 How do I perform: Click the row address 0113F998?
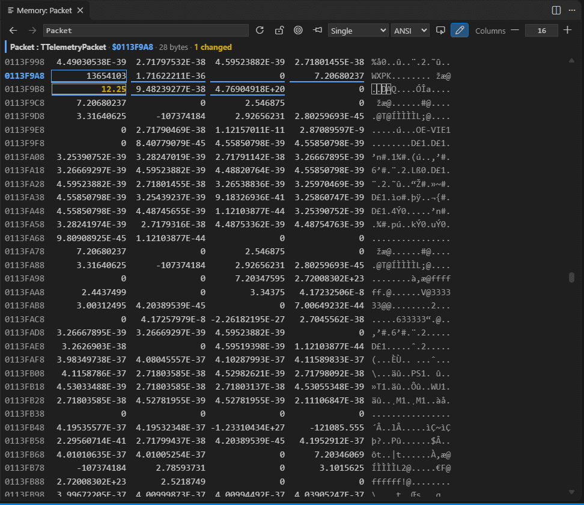click(x=25, y=63)
